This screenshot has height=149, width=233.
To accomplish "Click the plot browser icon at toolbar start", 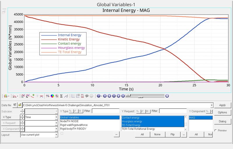I will point(6,96).
